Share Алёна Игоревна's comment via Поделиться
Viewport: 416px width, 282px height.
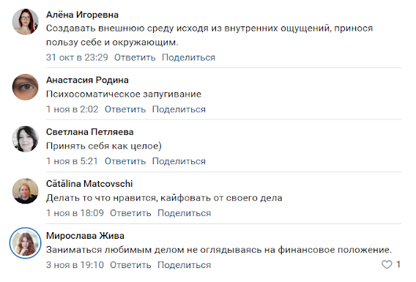189,57
